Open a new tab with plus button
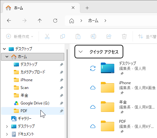 coord(87,8)
